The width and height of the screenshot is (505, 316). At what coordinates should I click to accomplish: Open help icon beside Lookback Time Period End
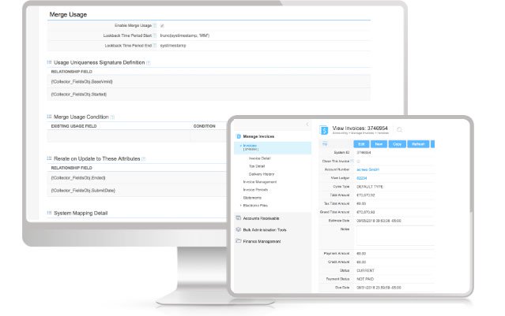pyautogui.click(x=155, y=46)
